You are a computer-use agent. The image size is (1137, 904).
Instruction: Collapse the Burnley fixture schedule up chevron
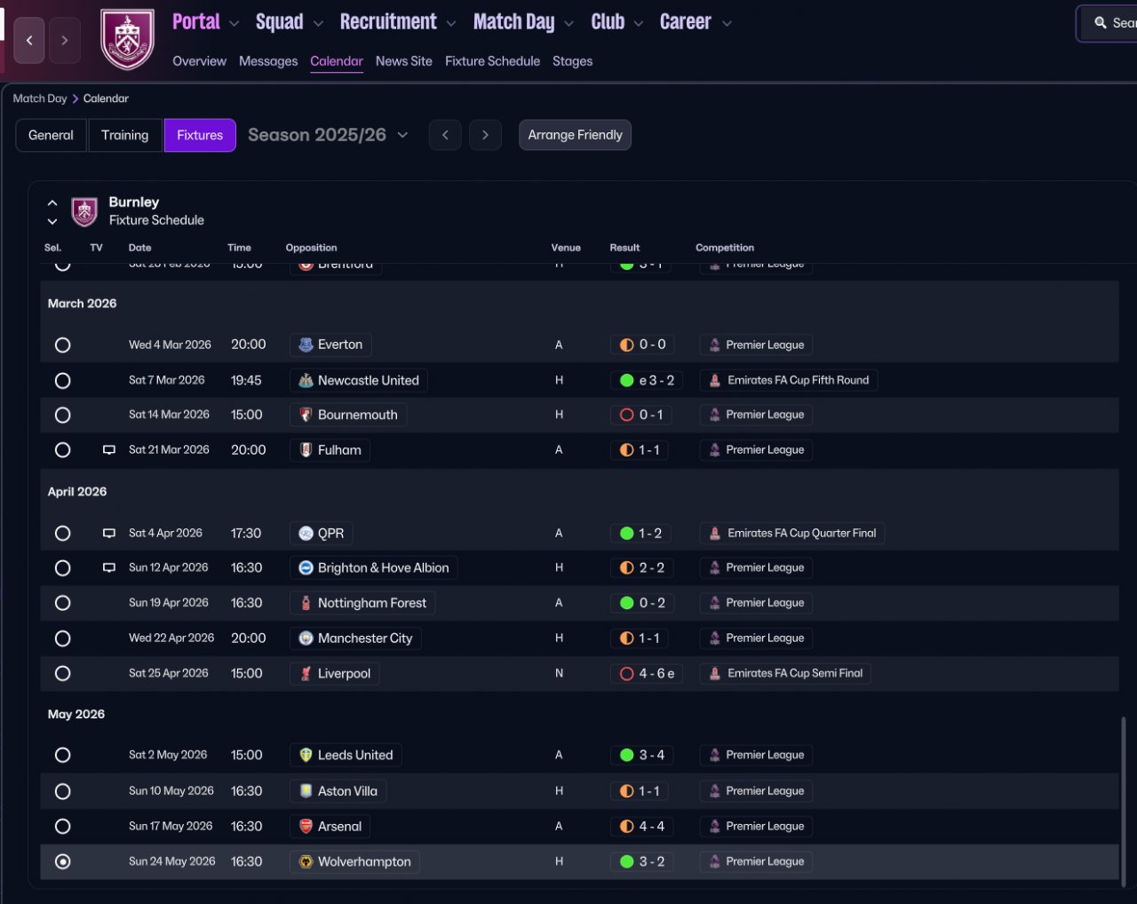pos(52,203)
